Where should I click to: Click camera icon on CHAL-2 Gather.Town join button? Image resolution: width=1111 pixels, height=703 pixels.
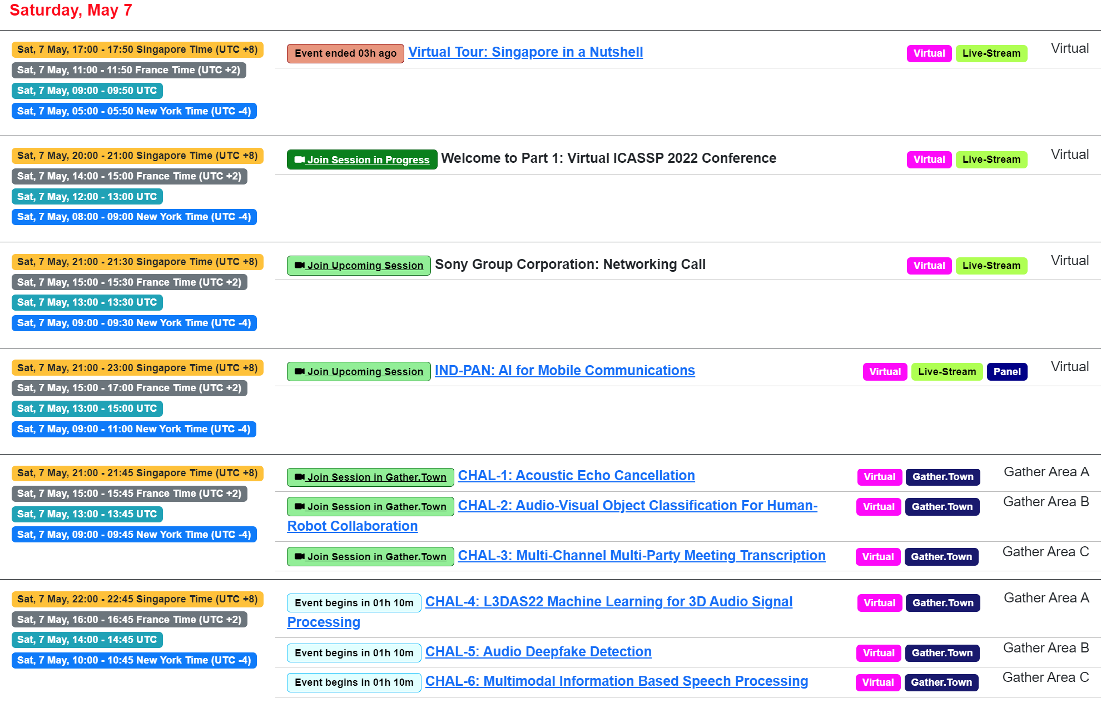click(299, 507)
